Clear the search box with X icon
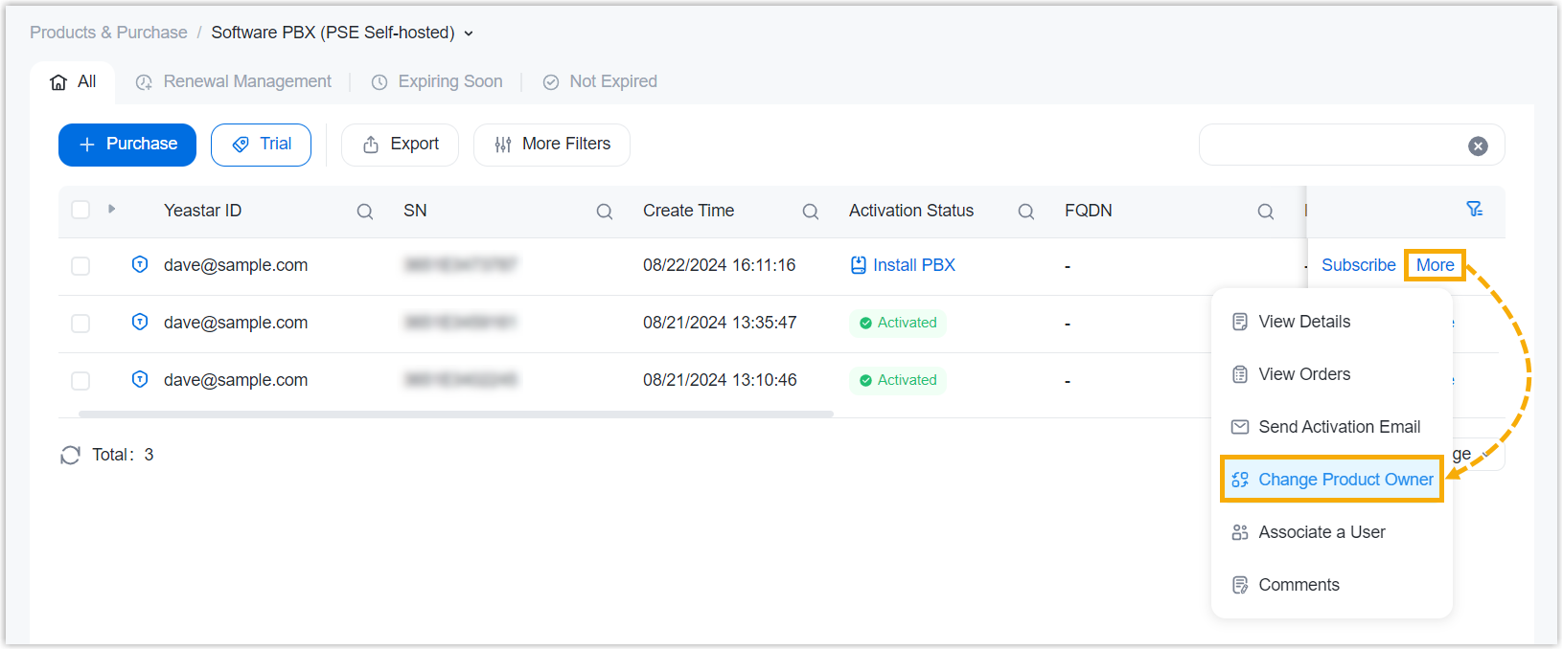Screen dimensions: 1563x650 click(x=1478, y=146)
